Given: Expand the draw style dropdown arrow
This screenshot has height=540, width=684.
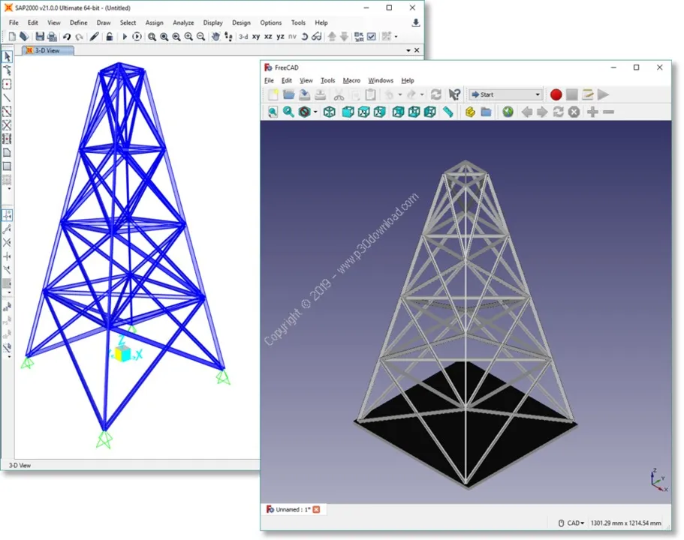Looking at the screenshot, I should 315,112.
